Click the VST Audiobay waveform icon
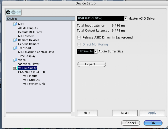The image size is (168, 129). pos(15,68)
